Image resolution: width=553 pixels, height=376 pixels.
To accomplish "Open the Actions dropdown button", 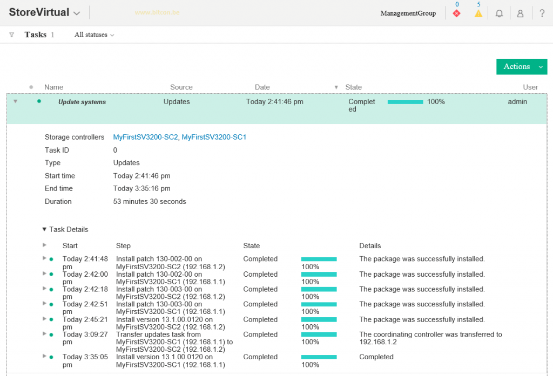I will coord(522,66).
